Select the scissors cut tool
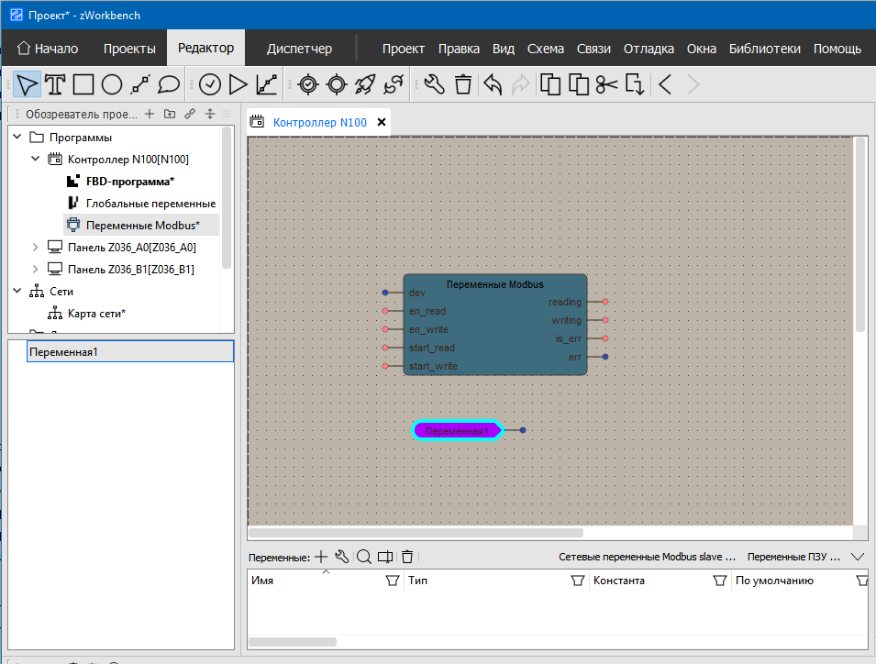 point(605,83)
